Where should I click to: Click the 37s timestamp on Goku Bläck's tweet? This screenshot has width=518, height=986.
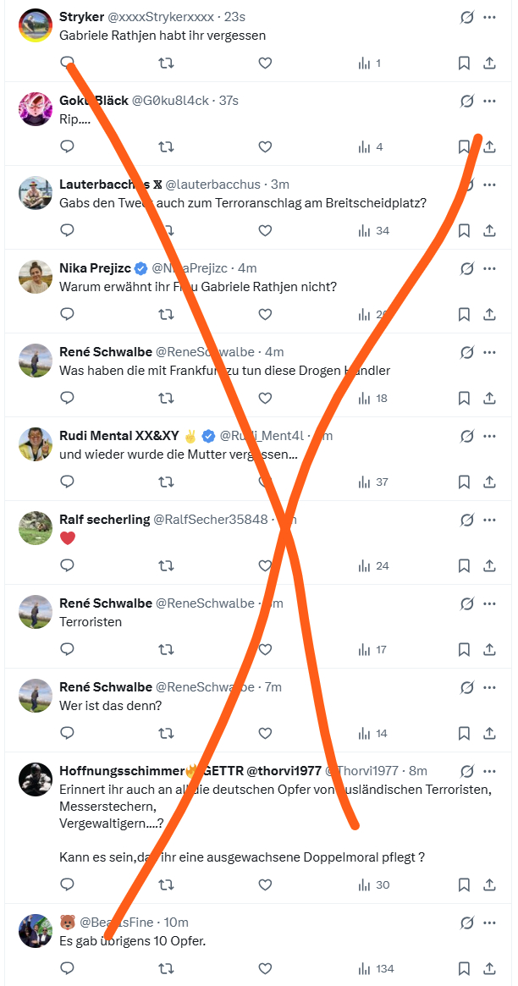pyautogui.click(x=229, y=101)
